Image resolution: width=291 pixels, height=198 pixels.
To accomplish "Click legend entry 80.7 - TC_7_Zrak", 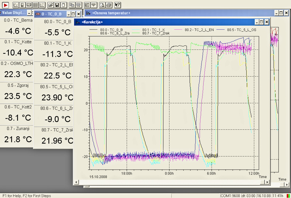I will click(151, 33).
